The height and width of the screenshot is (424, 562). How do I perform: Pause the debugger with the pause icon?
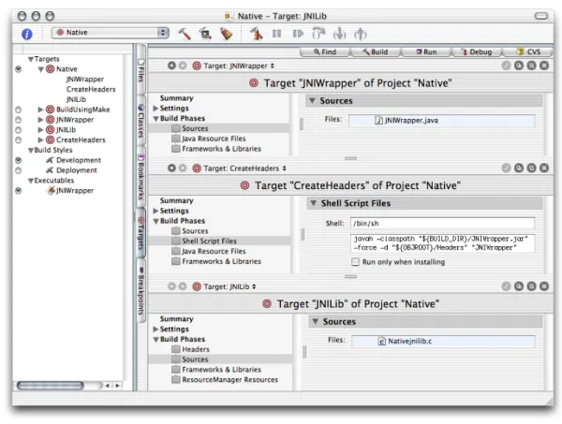pyautogui.click(x=276, y=34)
